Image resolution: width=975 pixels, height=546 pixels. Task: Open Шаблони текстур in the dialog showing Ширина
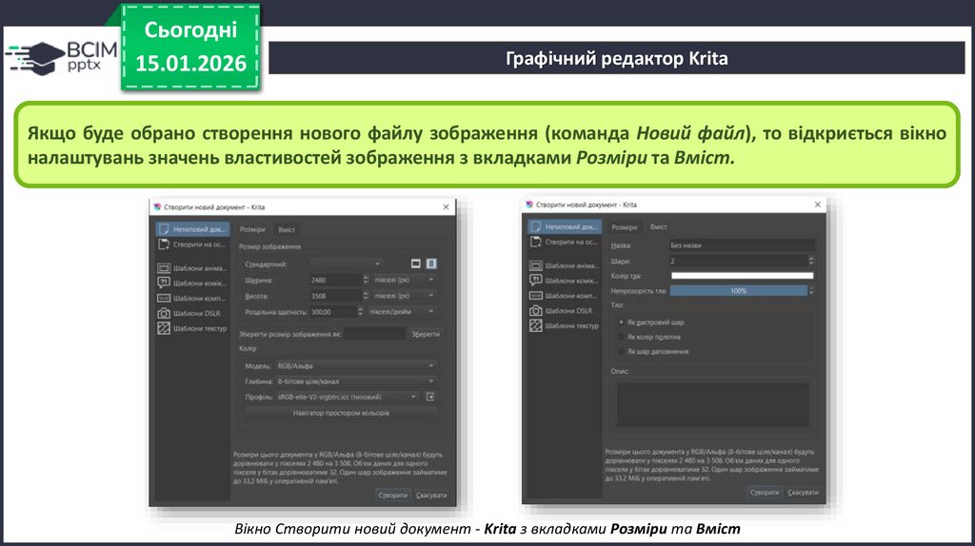tap(192, 328)
